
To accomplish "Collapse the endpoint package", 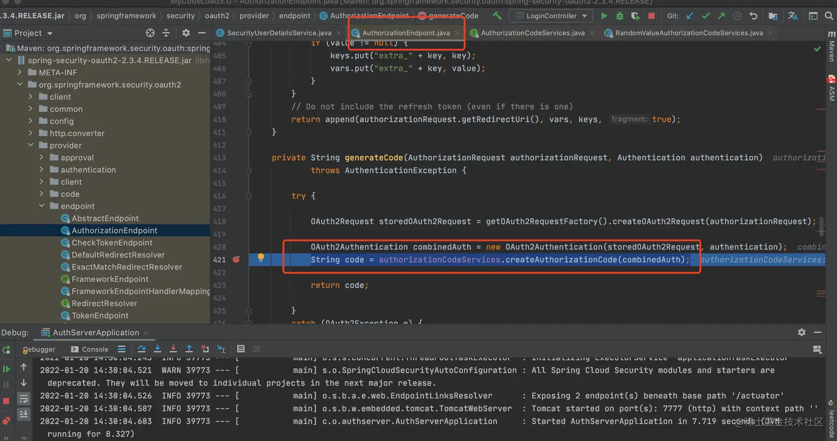I will tap(42, 206).
